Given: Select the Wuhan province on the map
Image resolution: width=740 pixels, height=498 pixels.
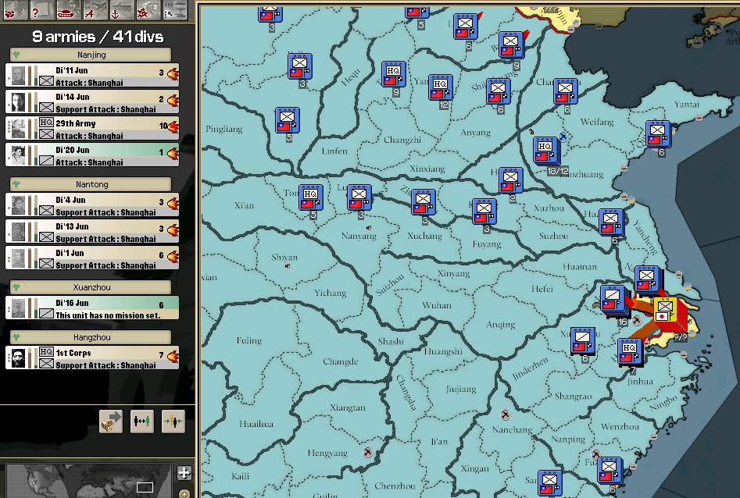Looking at the screenshot, I should 437,305.
